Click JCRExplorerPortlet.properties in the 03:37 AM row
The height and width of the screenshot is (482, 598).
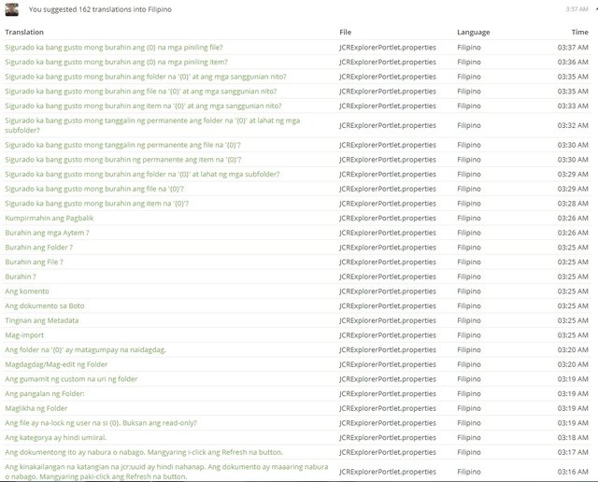(x=388, y=48)
